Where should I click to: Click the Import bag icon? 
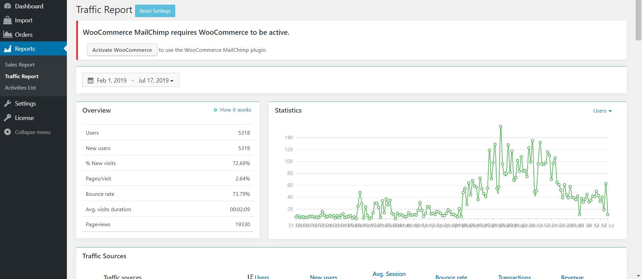pos(7,20)
